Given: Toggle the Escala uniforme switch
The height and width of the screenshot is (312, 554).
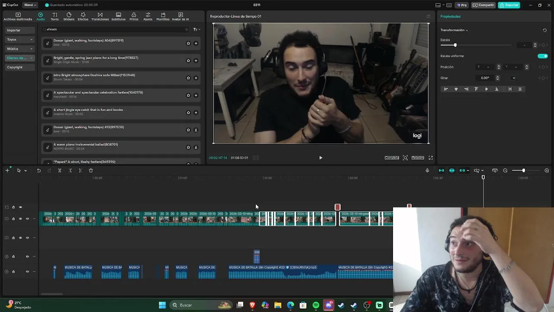Looking at the screenshot, I should 543,56.
